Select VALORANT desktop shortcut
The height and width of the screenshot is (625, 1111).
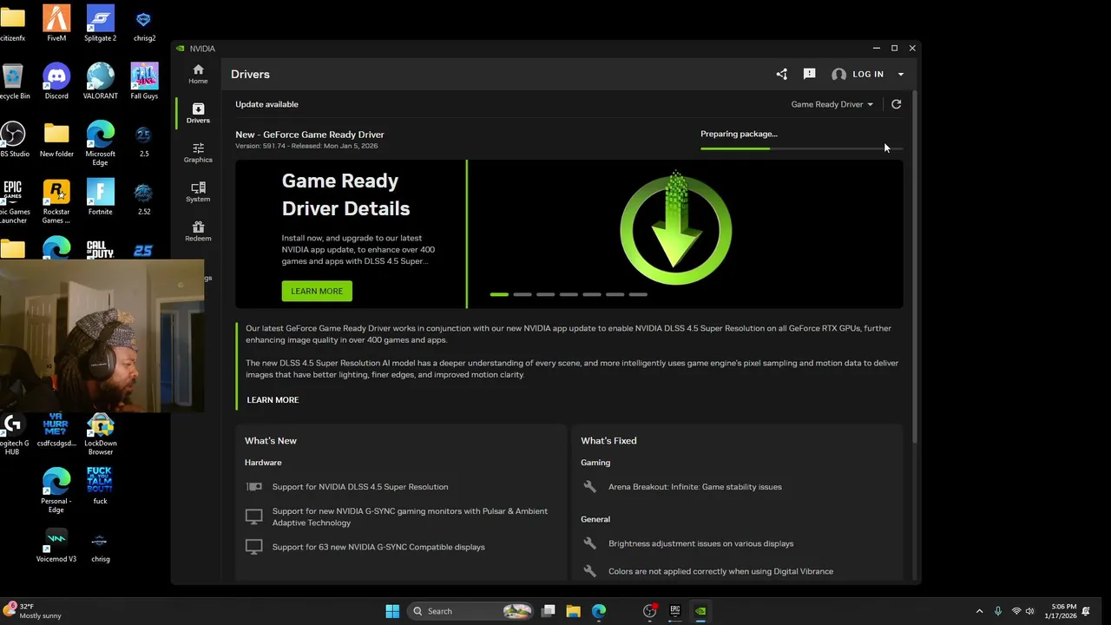[x=100, y=82]
